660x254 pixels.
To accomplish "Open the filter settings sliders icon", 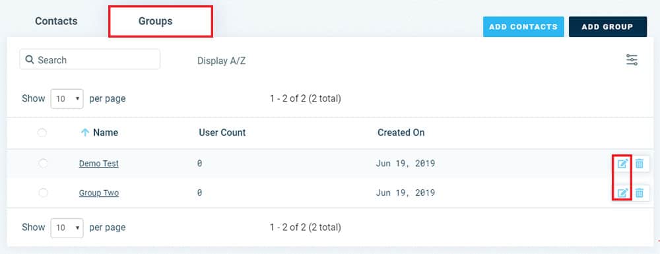I will [x=632, y=60].
